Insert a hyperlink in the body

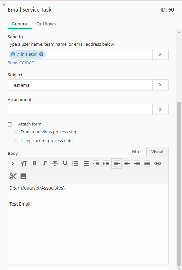(158, 163)
